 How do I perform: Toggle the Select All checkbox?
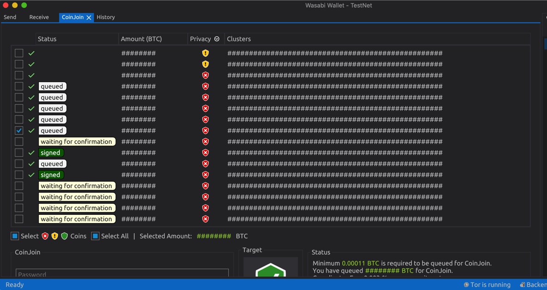pyautogui.click(x=95, y=236)
